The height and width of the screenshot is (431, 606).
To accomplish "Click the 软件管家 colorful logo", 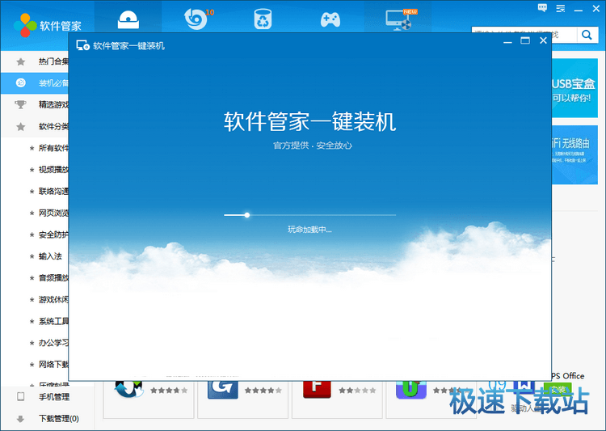I will pyautogui.click(x=25, y=26).
